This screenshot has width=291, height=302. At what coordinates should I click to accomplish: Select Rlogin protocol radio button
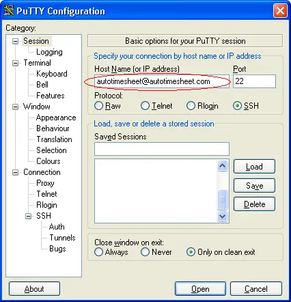click(x=191, y=106)
